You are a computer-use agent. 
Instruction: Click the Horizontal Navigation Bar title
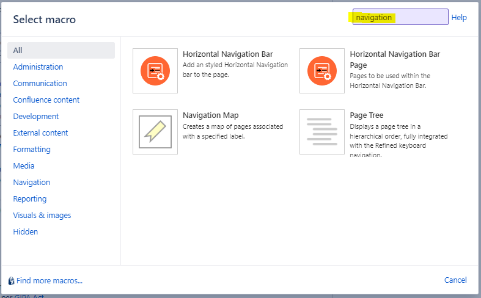(x=228, y=54)
